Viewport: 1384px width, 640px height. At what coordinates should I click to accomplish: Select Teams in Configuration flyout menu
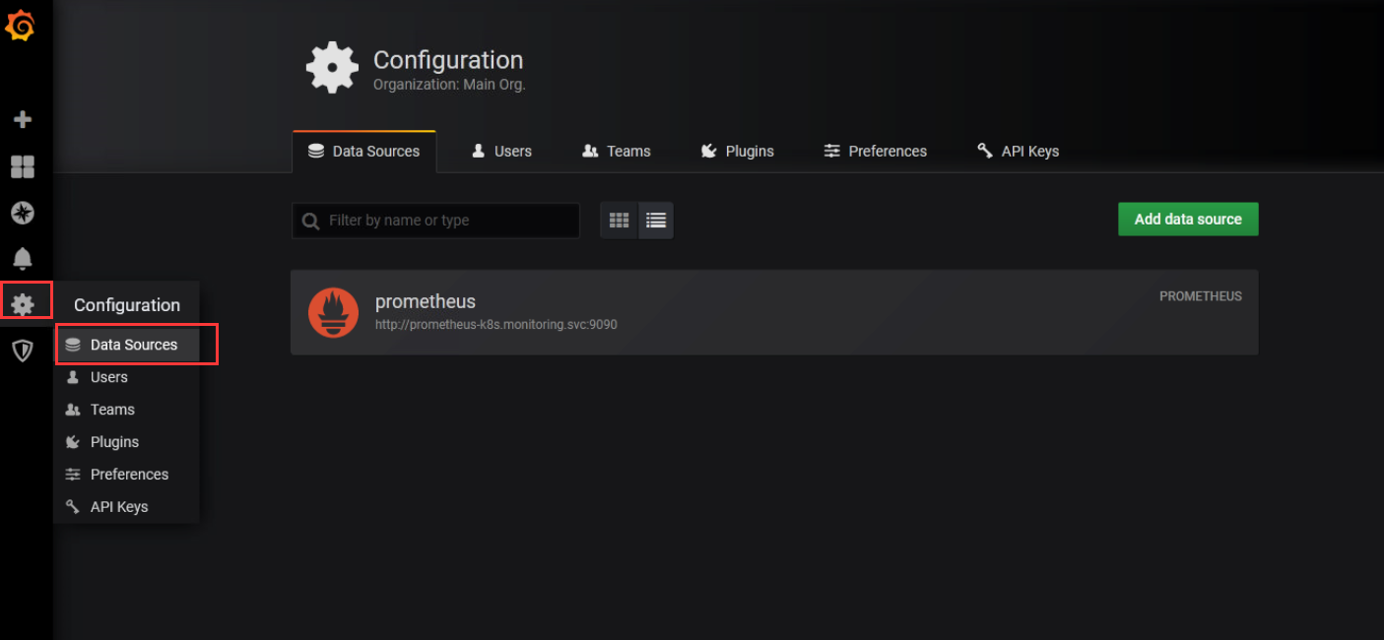[127, 410]
